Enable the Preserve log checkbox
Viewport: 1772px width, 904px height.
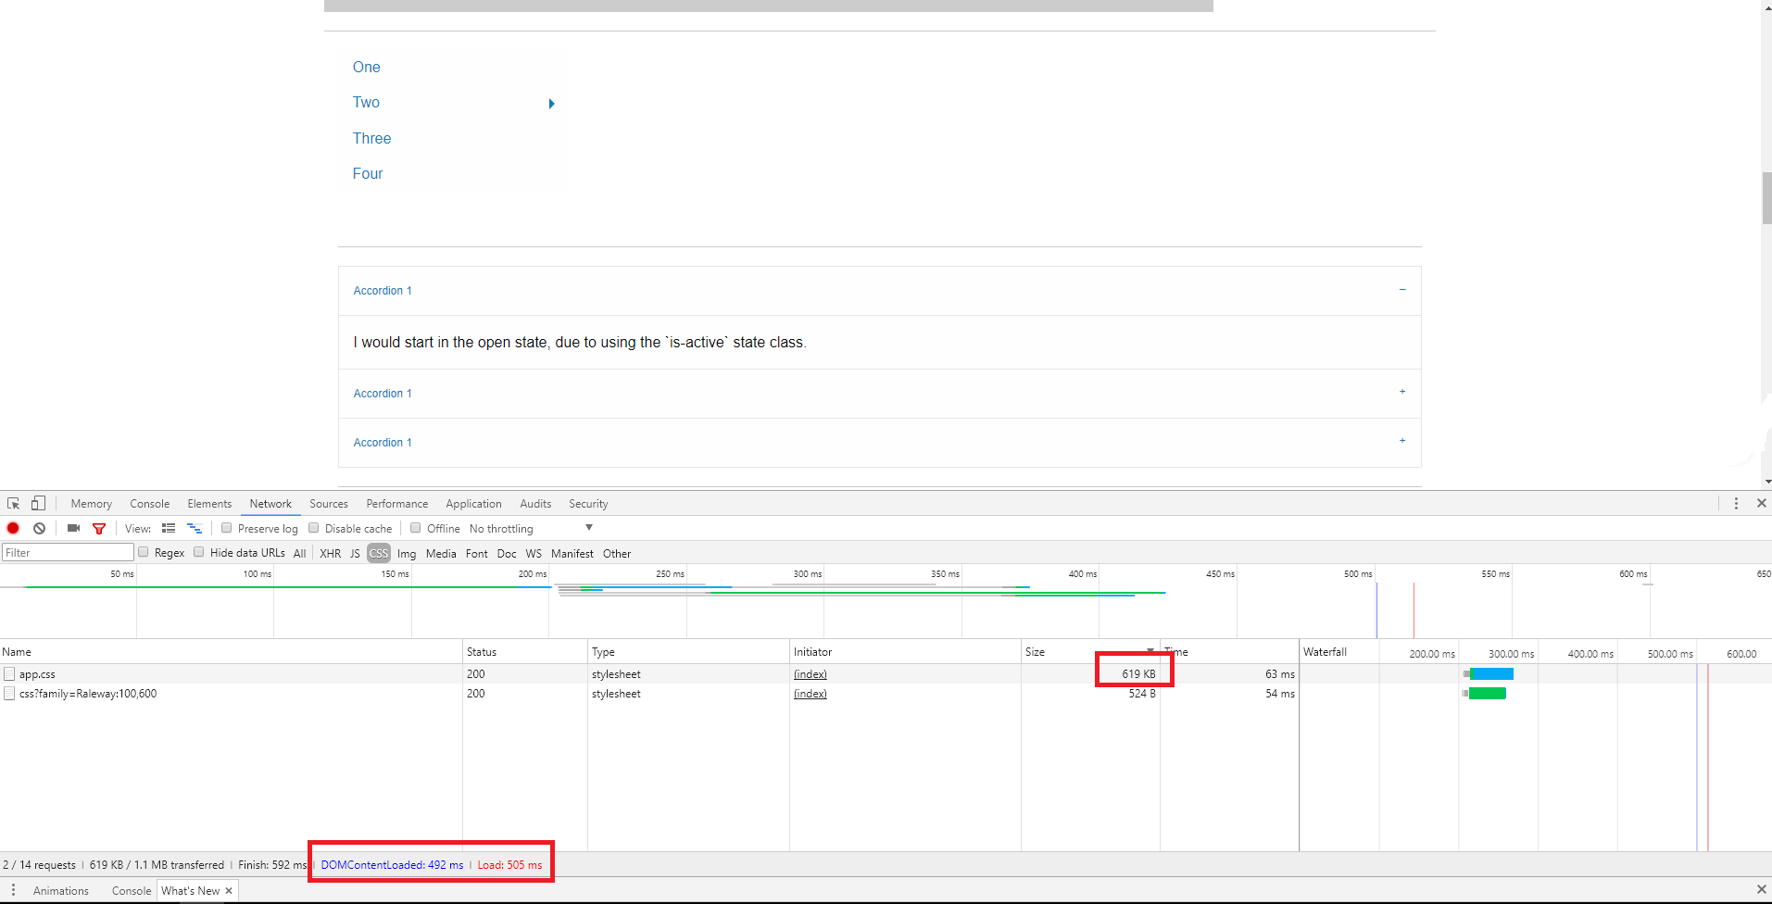[x=226, y=528]
